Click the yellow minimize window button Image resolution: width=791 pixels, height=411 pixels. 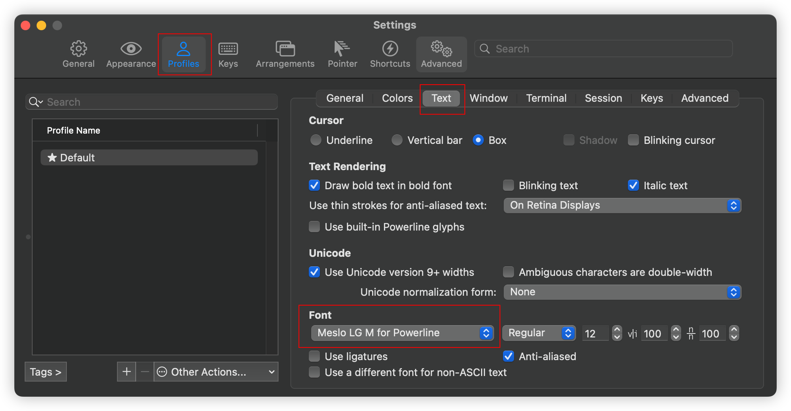pos(41,25)
